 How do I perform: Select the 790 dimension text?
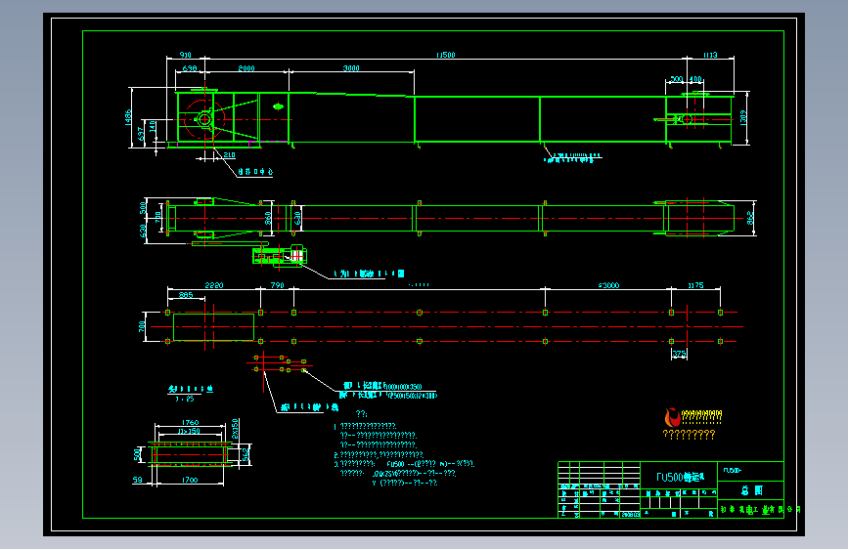tap(277, 285)
